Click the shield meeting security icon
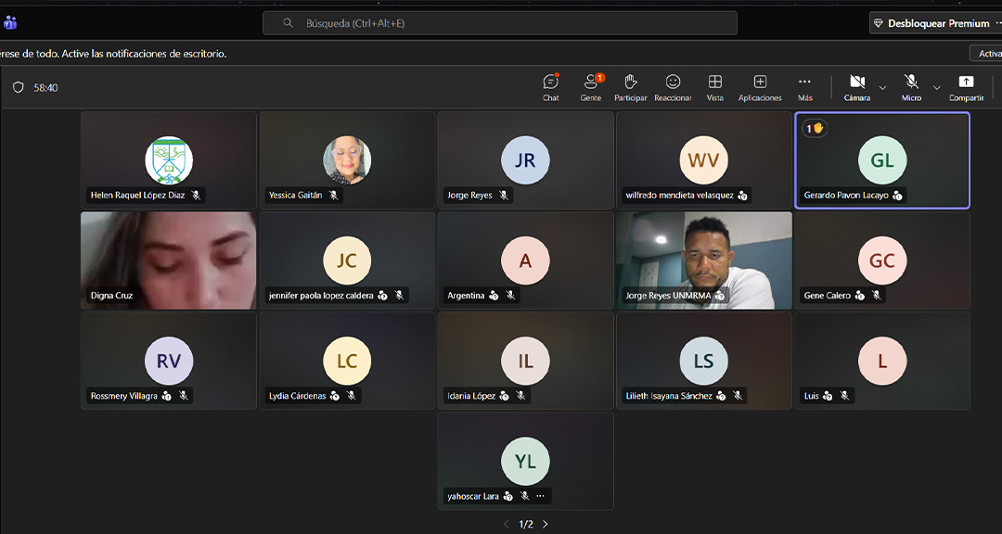 (19, 87)
